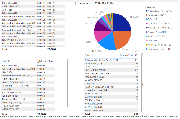The height and width of the screenshot is (119, 180).
Task: Select Jeffre Weiss (101) orange legend dot
Action: pos(147,15)
